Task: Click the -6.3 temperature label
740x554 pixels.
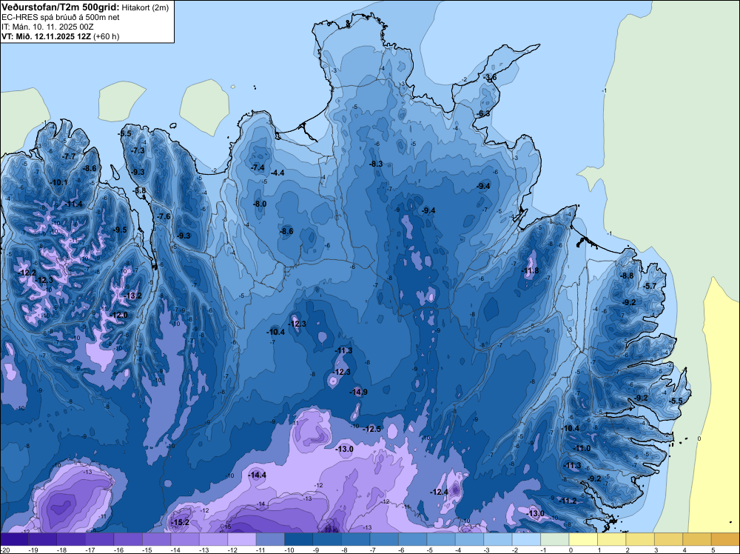Action: [482, 113]
